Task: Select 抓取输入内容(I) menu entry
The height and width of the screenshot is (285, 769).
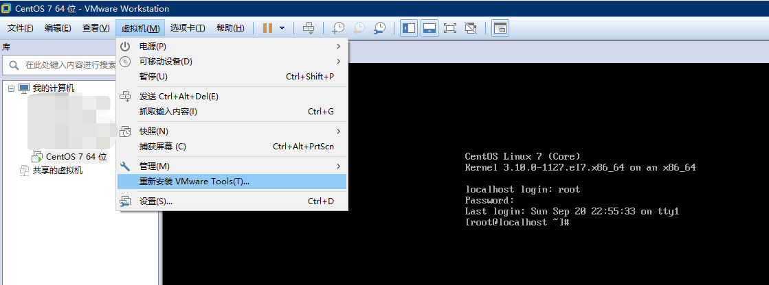Action: [x=232, y=112]
